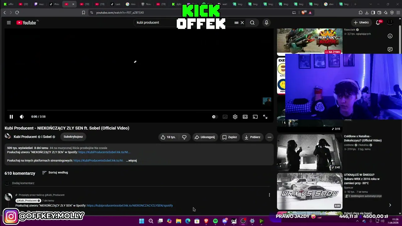
Task: Open Windows taskbar search
Action: tap(151, 221)
